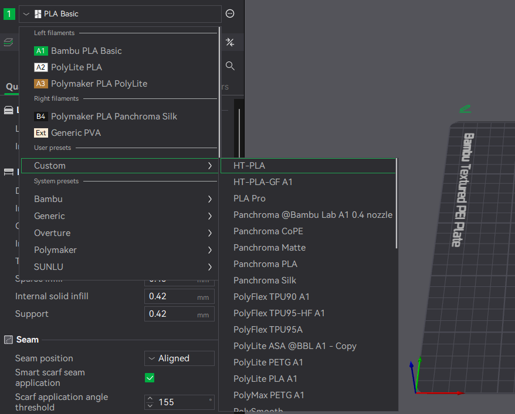Toggle Smart scarf seam application checkbox
515x414 pixels.
click(x=150, y=378)
